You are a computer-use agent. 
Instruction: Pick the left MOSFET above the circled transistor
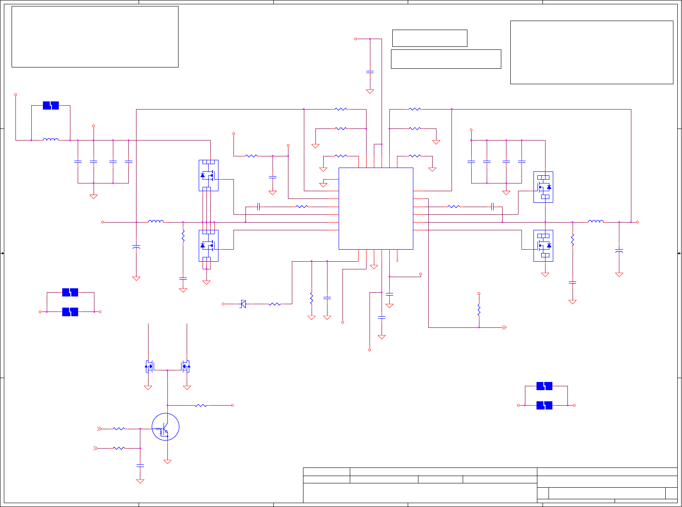coord(149,367)
